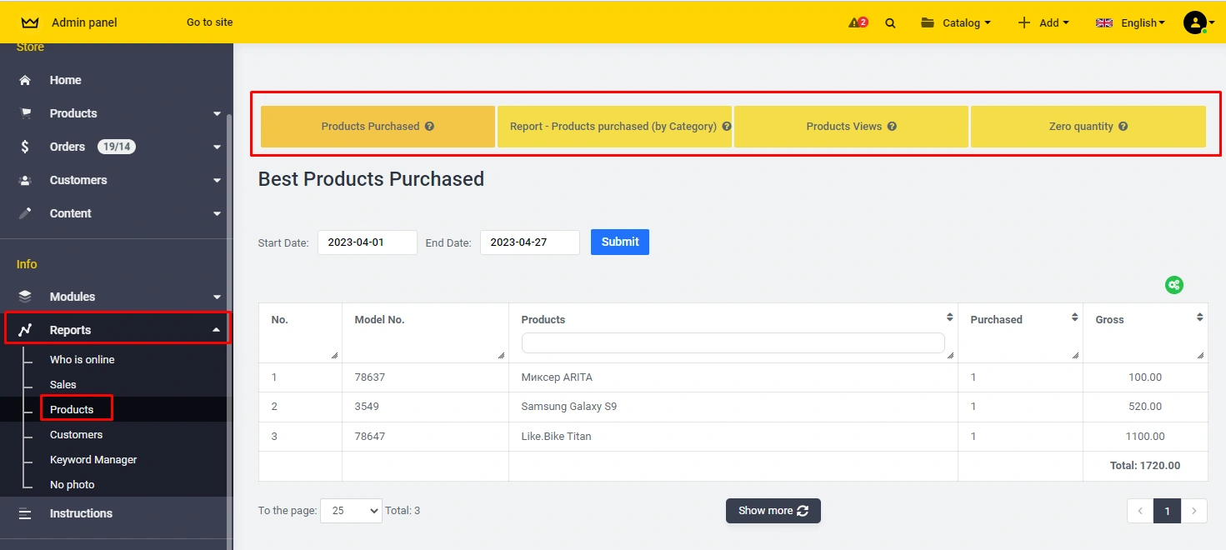
Task: Open the English language dropdown
Action: click(x=1130, y=22)
